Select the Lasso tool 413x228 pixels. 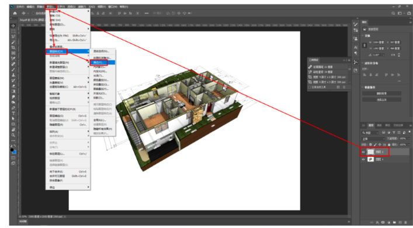[x=13, y=37]
